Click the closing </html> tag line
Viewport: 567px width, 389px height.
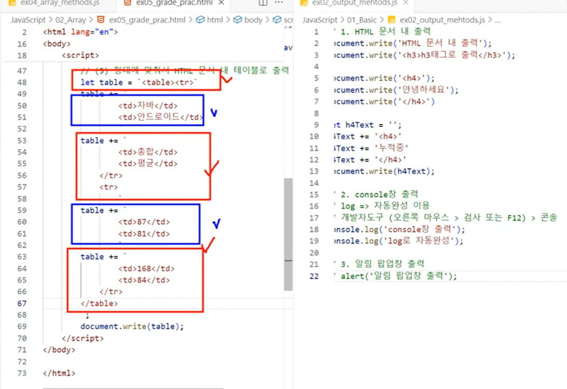coord(59,373)
